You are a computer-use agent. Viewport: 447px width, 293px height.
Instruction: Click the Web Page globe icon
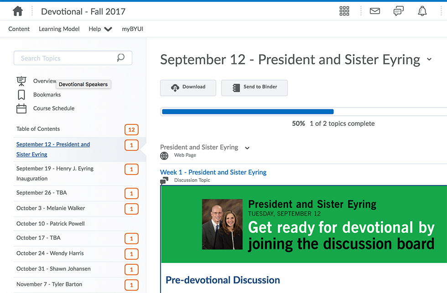164,155
